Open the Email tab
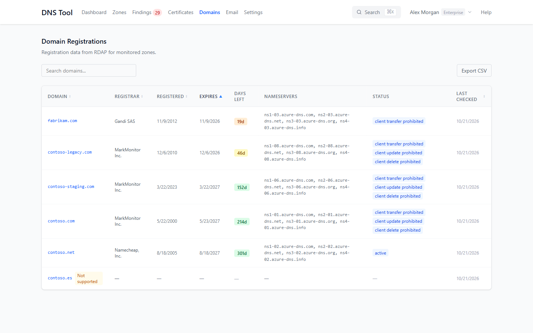The height and width of the screenshot is (333, 533). [232, 12]
